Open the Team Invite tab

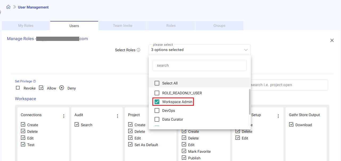click(122, 26)
